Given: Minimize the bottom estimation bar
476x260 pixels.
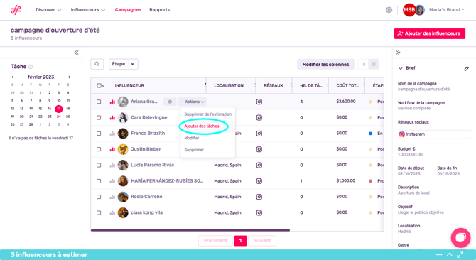Looking at the screenshot, I should [x=438, y=255].
